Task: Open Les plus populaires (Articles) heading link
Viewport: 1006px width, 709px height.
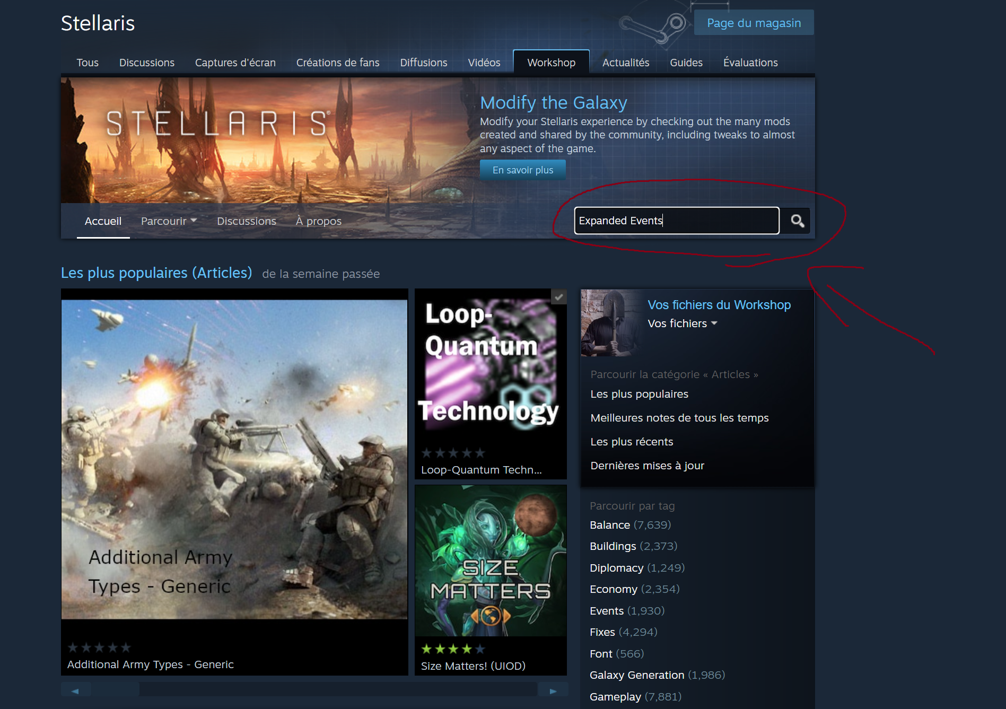Action: (x=156, y=273)
